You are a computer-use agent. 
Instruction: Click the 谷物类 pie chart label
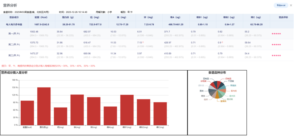(x=203, y=81)
